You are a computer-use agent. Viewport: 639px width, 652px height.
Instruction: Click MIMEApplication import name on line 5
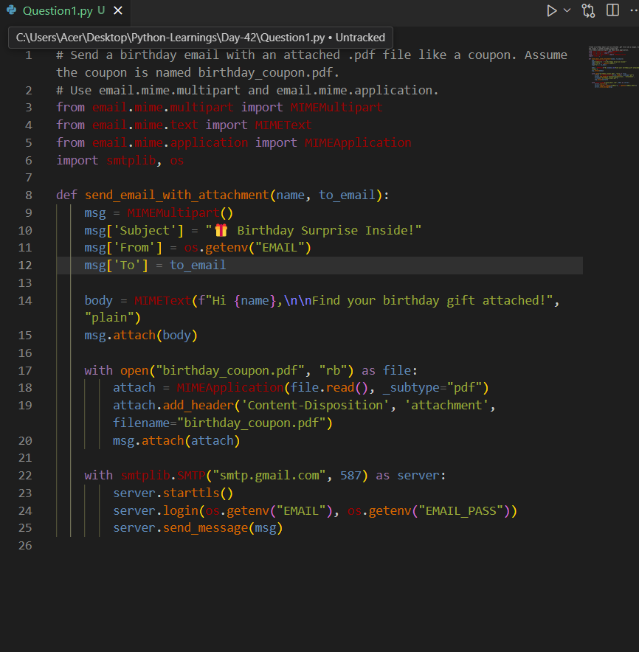358,142
